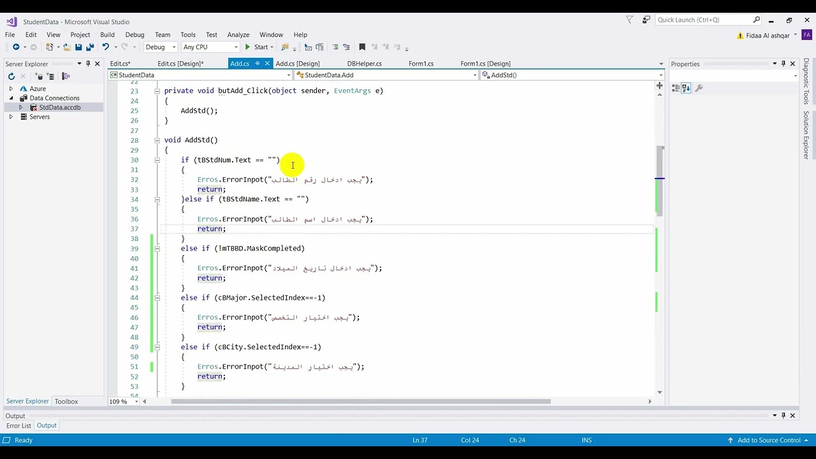Click the Categorized view icon in Properties
Viewport: 816px width, 459px height.
[x=676, y=88]
